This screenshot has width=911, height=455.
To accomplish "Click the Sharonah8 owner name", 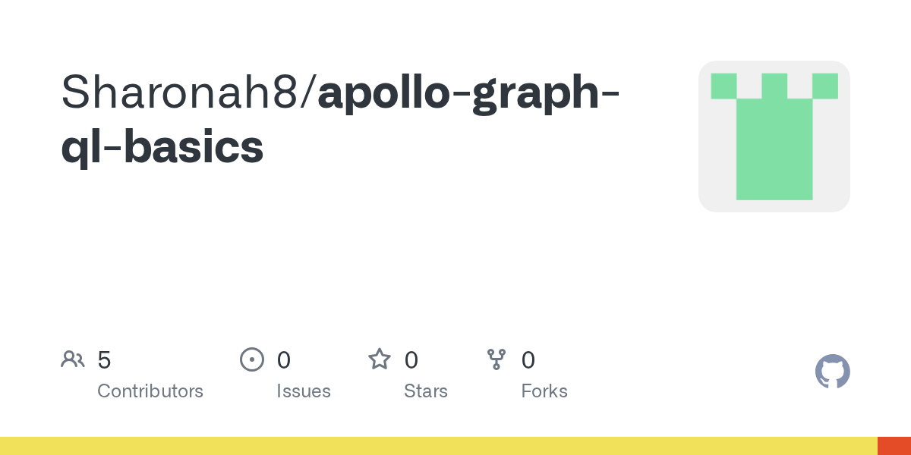I will tap(182, 93).
